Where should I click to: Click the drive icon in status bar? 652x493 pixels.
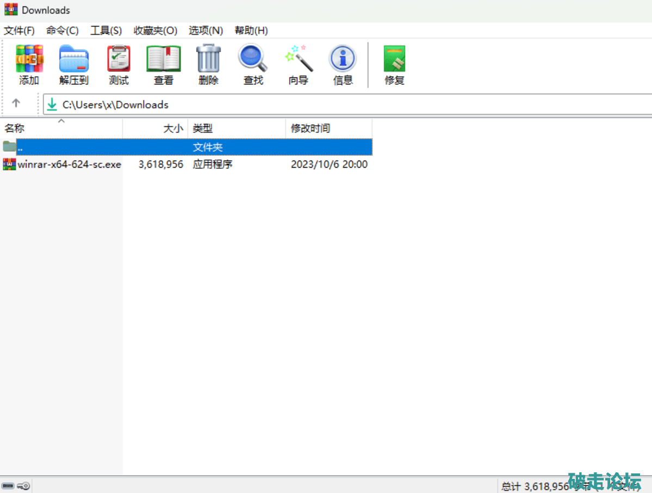coord(8,485)
